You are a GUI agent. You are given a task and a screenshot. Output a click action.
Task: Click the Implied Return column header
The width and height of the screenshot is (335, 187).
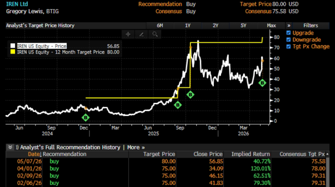(251, 154)
